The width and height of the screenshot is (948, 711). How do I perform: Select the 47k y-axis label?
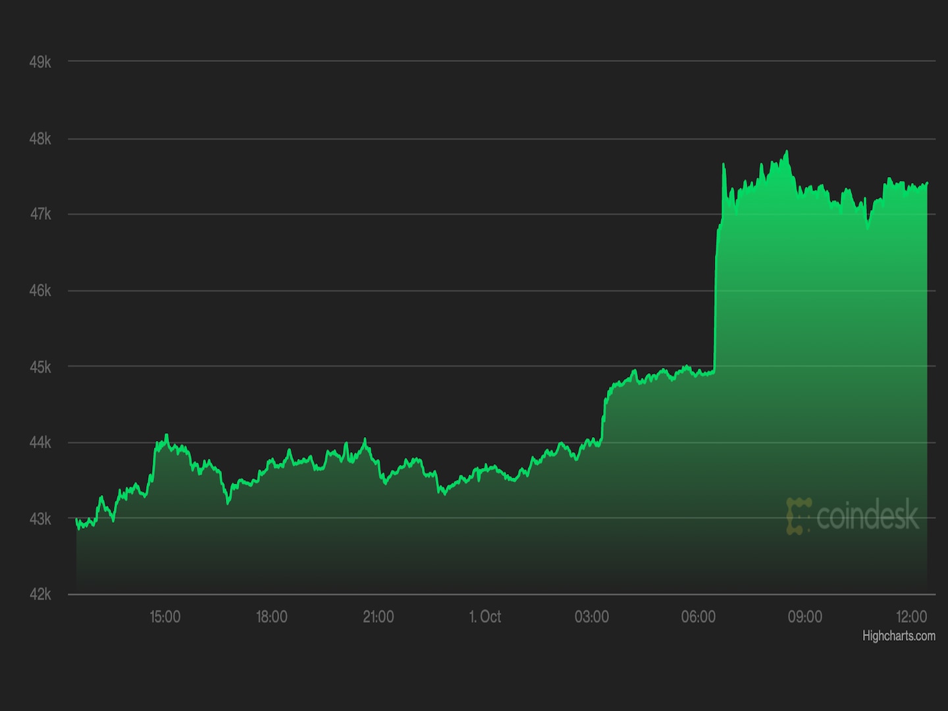pyautogui.click(x=40, y=215)
